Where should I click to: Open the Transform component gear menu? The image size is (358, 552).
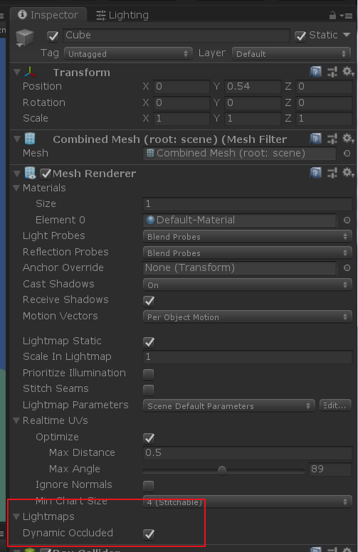[x=348, y=72]
